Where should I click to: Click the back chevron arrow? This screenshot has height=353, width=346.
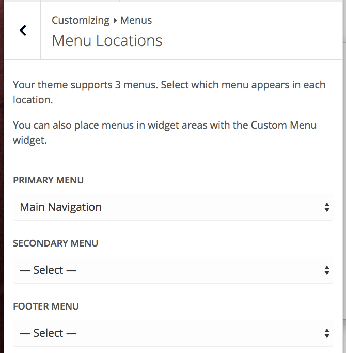click(23, 30)
